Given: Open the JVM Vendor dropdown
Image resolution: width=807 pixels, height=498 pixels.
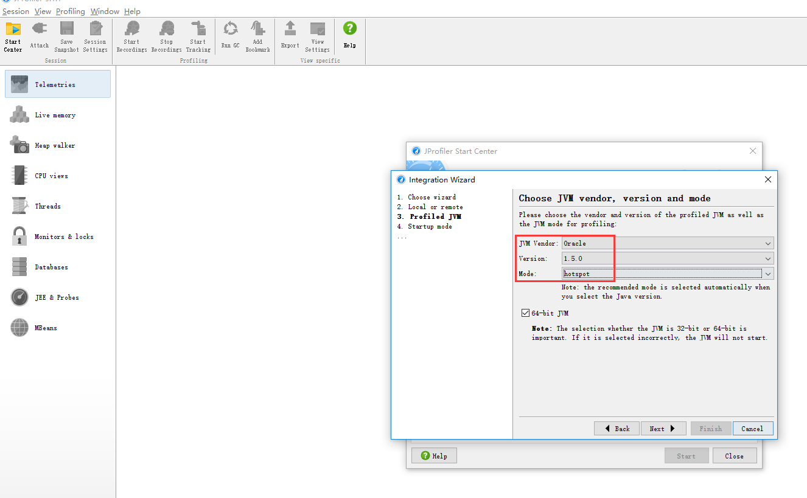Looking at the screenshot, I should [x=668, y=243].
